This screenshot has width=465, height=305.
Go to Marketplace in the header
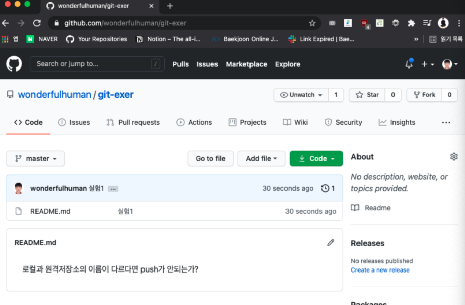[x=246, y=64]
